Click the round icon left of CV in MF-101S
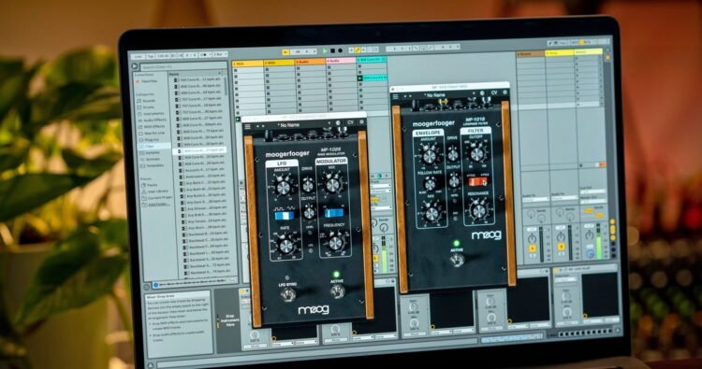 (x=483, y=92)
